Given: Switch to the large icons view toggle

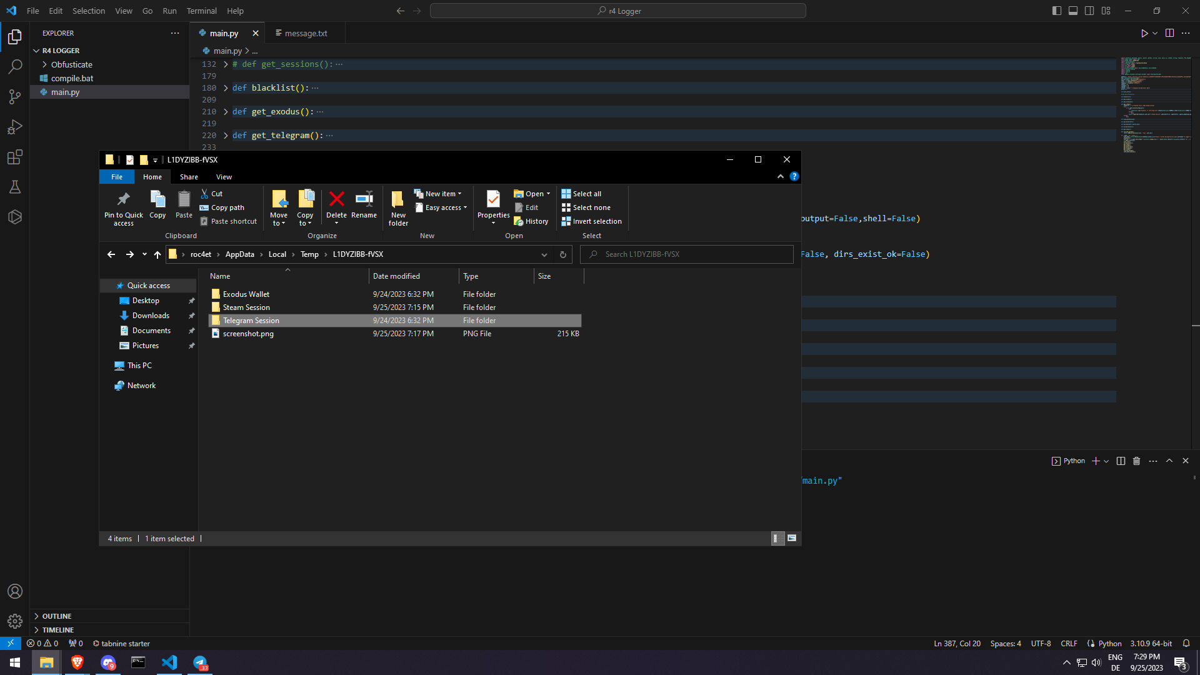Looking at the screenshot, I should [x=792, y=538].
